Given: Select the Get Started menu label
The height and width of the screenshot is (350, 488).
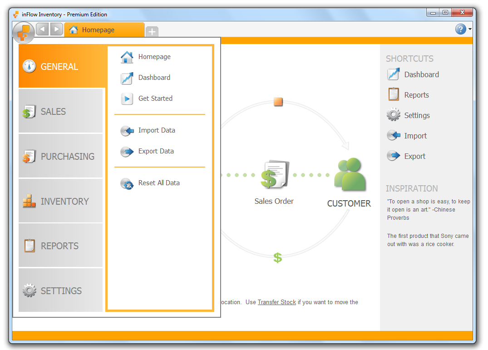Looking at the screenshot, I should point(155,99).
